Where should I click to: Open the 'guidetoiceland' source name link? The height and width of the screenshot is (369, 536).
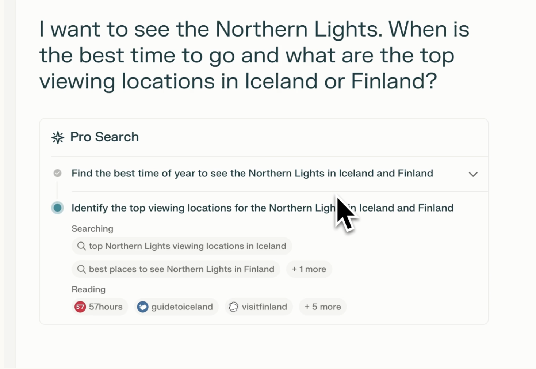pyautogui.click(x=182, y=307)
